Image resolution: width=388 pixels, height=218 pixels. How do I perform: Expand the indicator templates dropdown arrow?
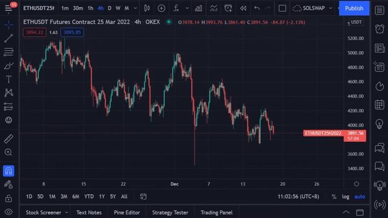(187, 8)
